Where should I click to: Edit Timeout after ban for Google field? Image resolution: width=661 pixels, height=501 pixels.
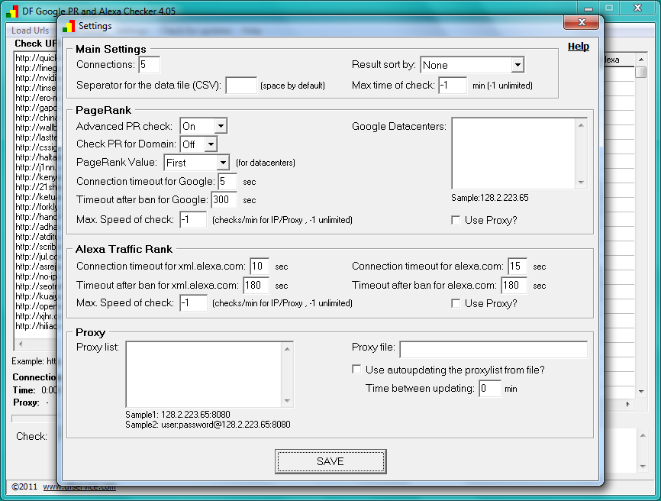pos(224,200)
